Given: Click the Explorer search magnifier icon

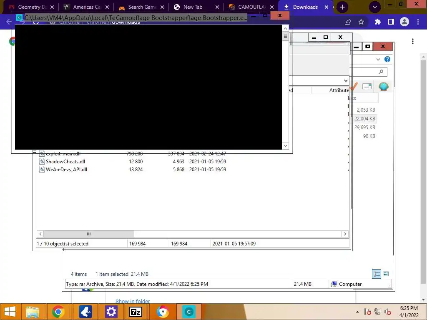Looking at the screenshot, I should click(x=381, y=72).
